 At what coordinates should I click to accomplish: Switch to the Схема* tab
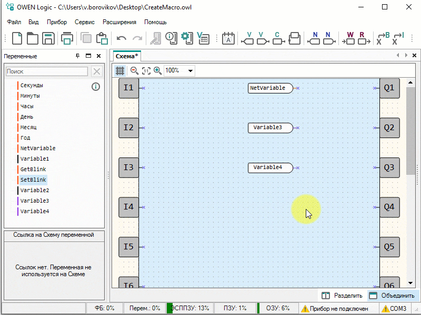(x=127, y=56)
